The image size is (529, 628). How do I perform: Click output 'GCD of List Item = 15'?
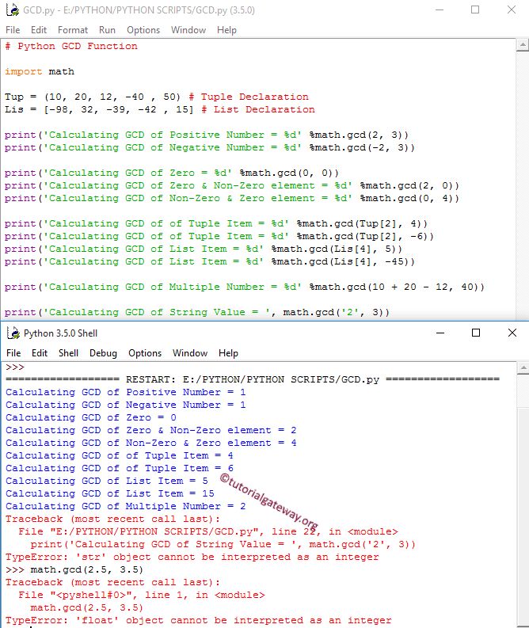[x=110, y=493]
